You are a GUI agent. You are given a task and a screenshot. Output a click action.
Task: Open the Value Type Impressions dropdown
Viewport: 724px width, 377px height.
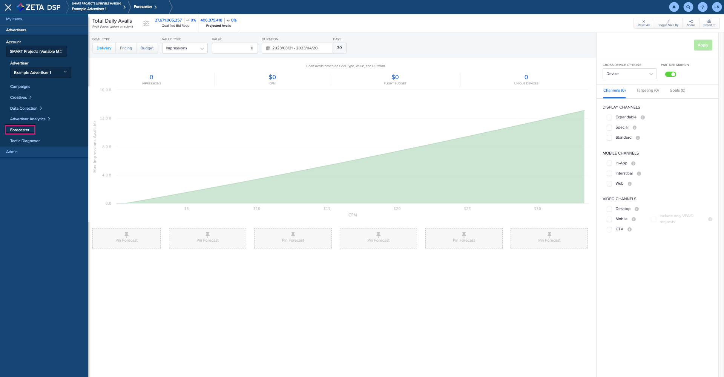pyautogui.click(x=185, y=48)
